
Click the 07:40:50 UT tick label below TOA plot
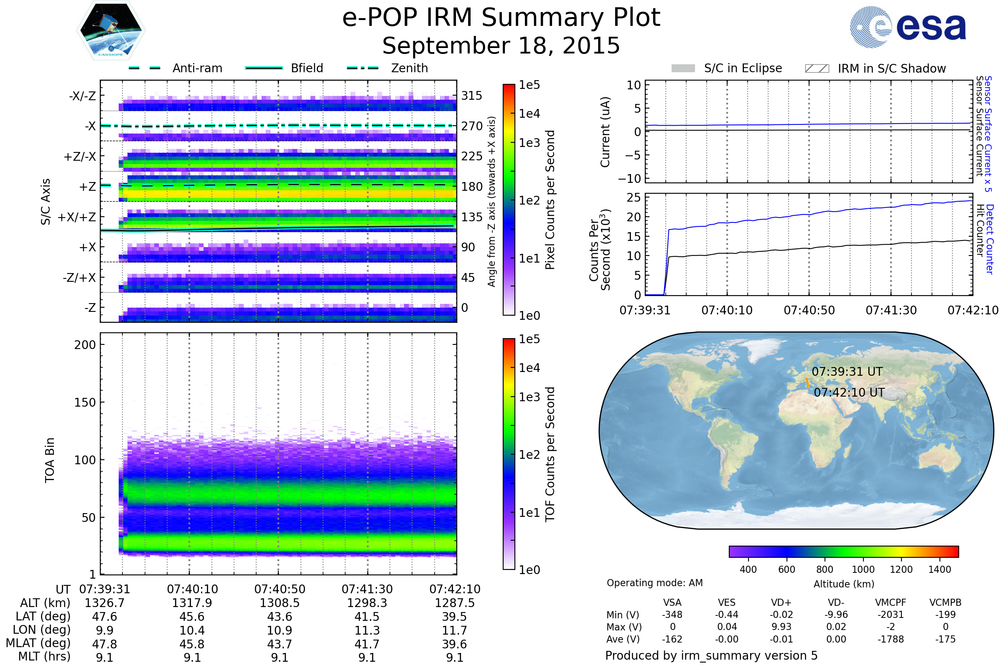click(x=280, y=589)
